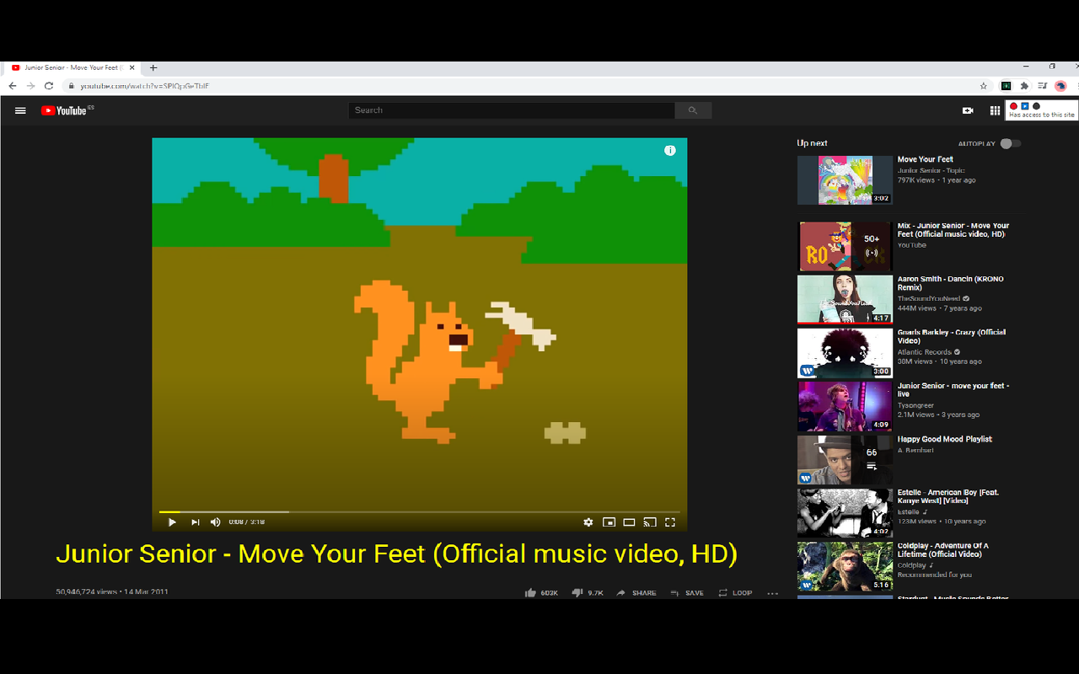This screenshot has width=1079, height=674.
Task: Open Junior Senior live video thumbnail
Action: tap(845, 406)
